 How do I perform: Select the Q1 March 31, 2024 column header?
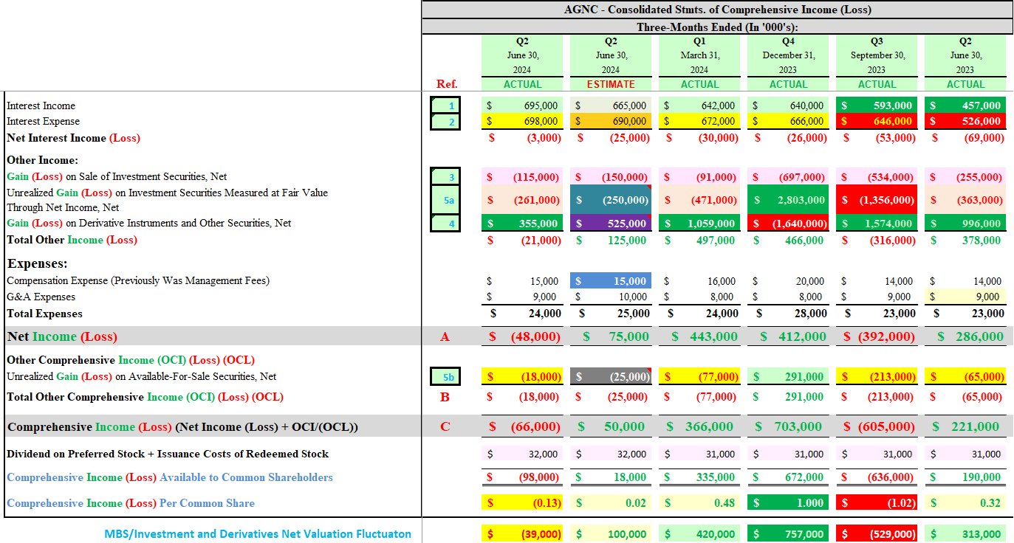coord(699,55)
